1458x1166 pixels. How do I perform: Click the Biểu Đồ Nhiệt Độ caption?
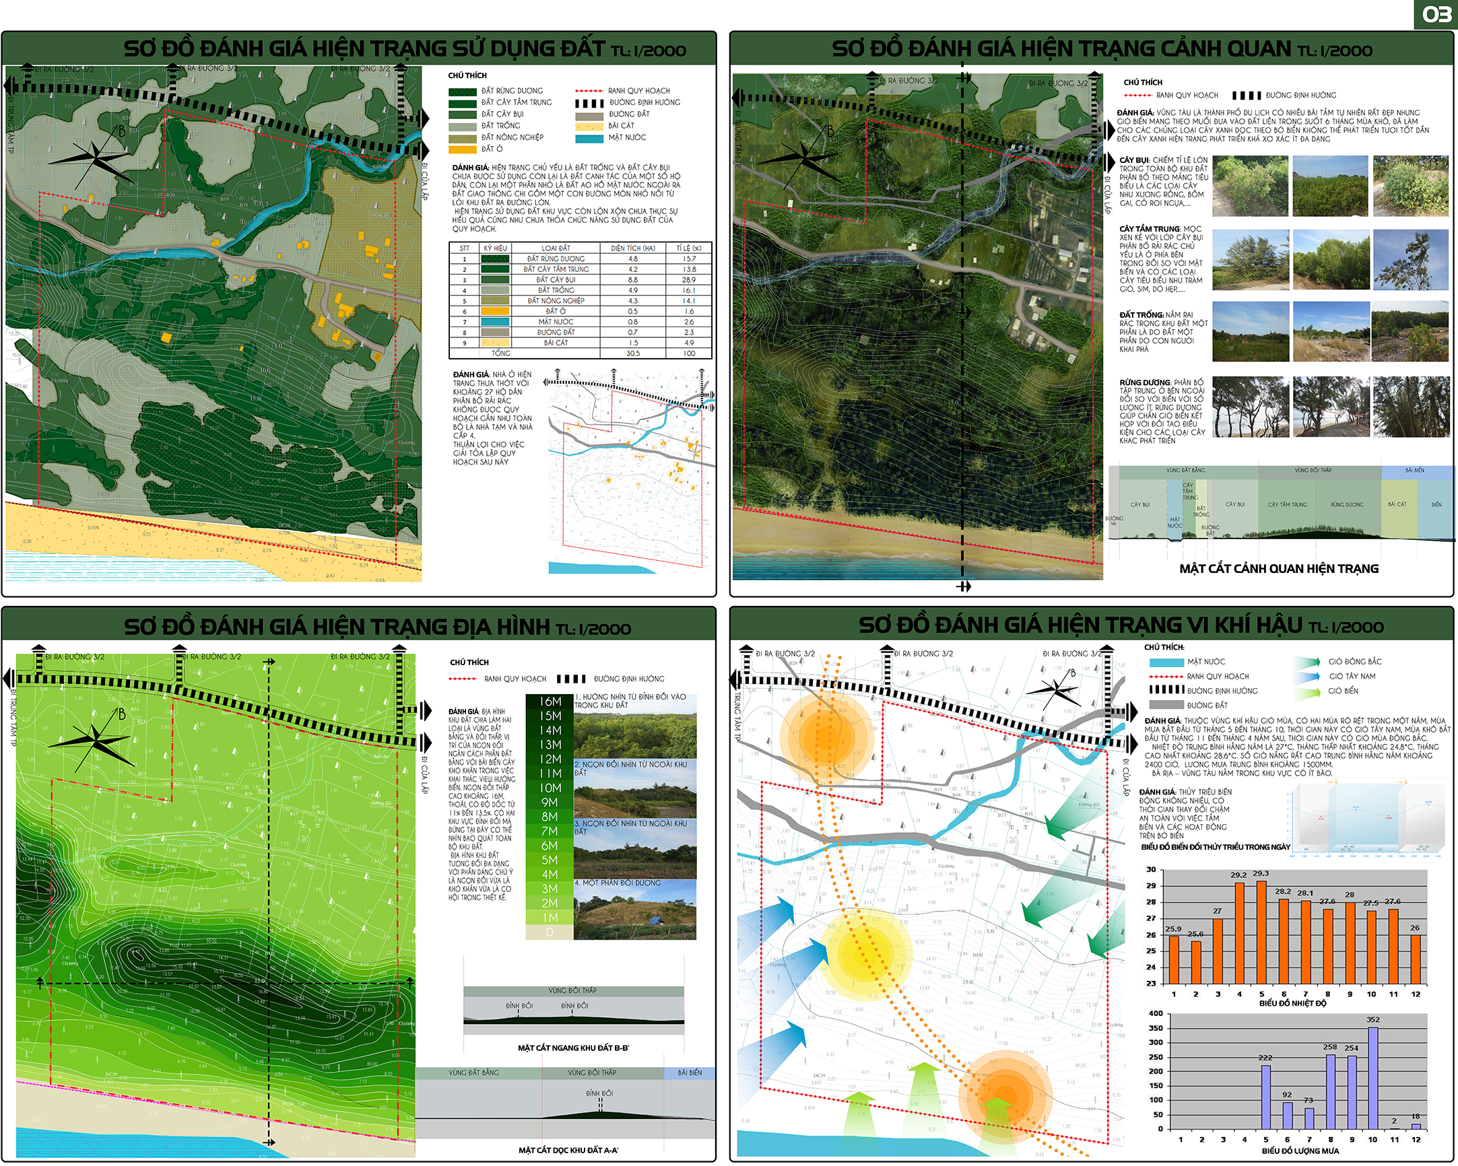click(x=1293, y=1003)
